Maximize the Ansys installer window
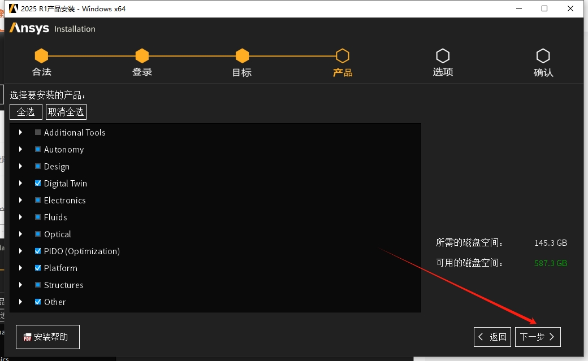The width and height of the screenshot is (588, 361). pos(544,8)
